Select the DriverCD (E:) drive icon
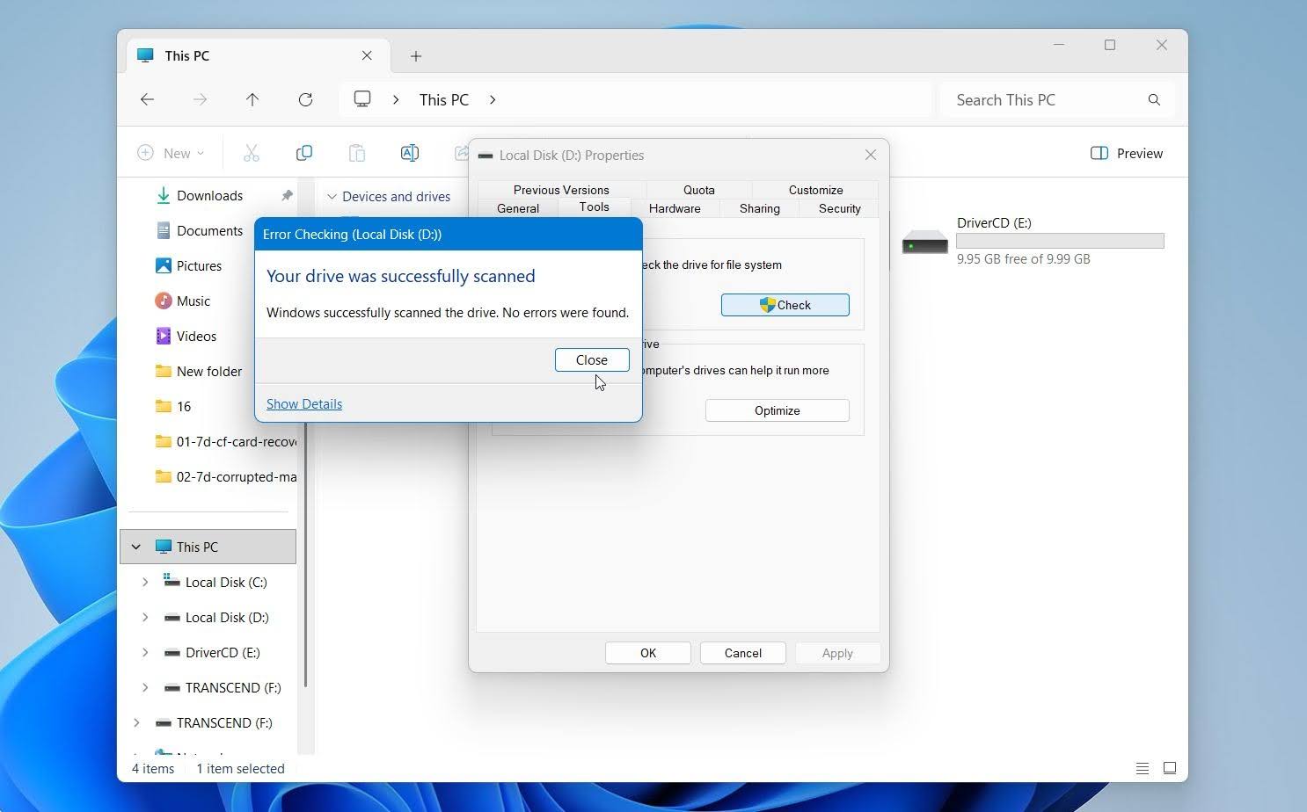Screen dimensions: 1307x812 [x=925, y=241]
